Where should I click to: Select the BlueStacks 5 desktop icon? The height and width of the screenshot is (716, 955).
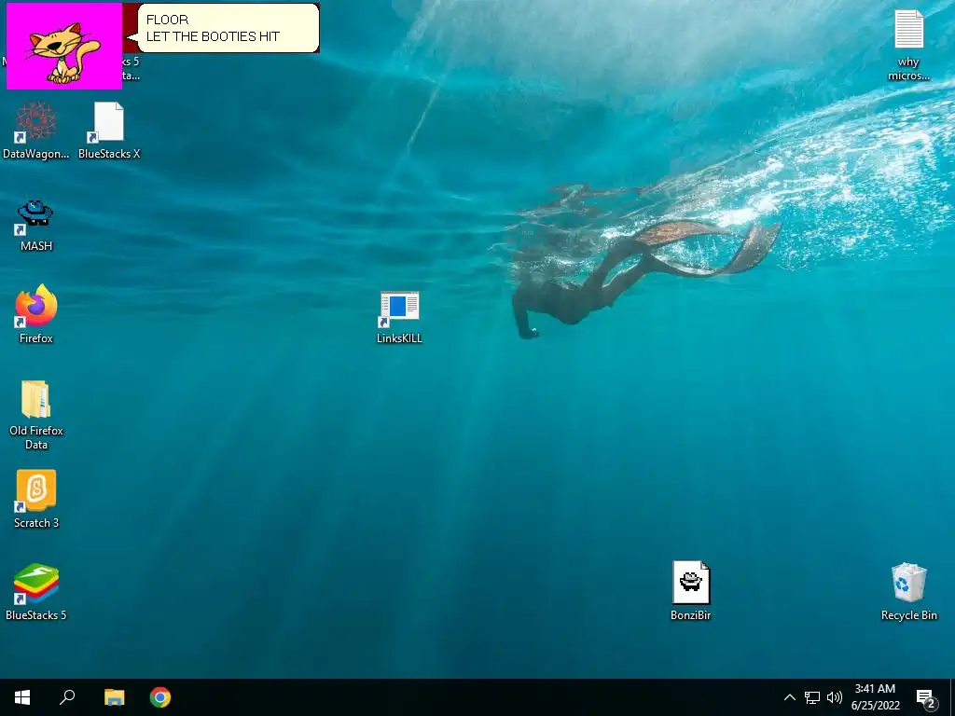pos(36,592)
